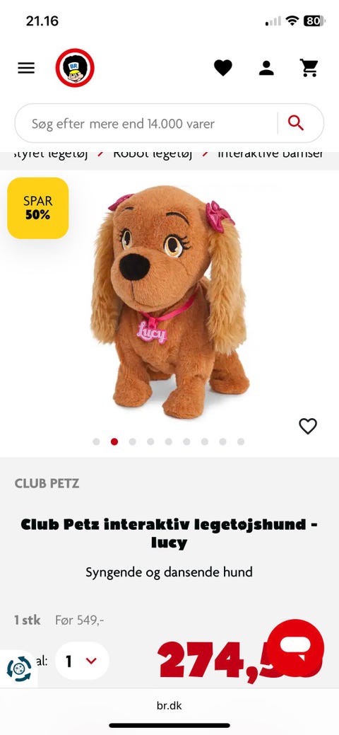
Task: Open the wishlist heart in header
Action: click(x=223, y=68)
